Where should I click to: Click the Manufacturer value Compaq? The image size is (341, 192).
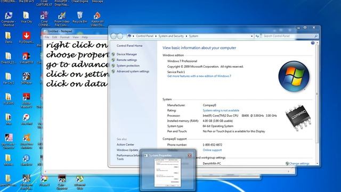(x=209, y=105)
